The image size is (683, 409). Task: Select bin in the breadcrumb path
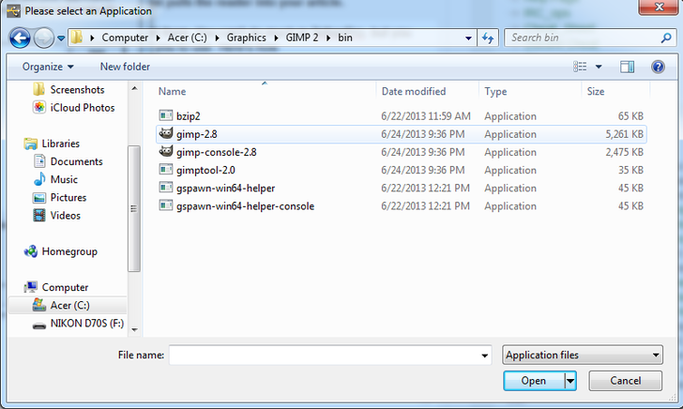pyautogui.click(x=345, y=38)
